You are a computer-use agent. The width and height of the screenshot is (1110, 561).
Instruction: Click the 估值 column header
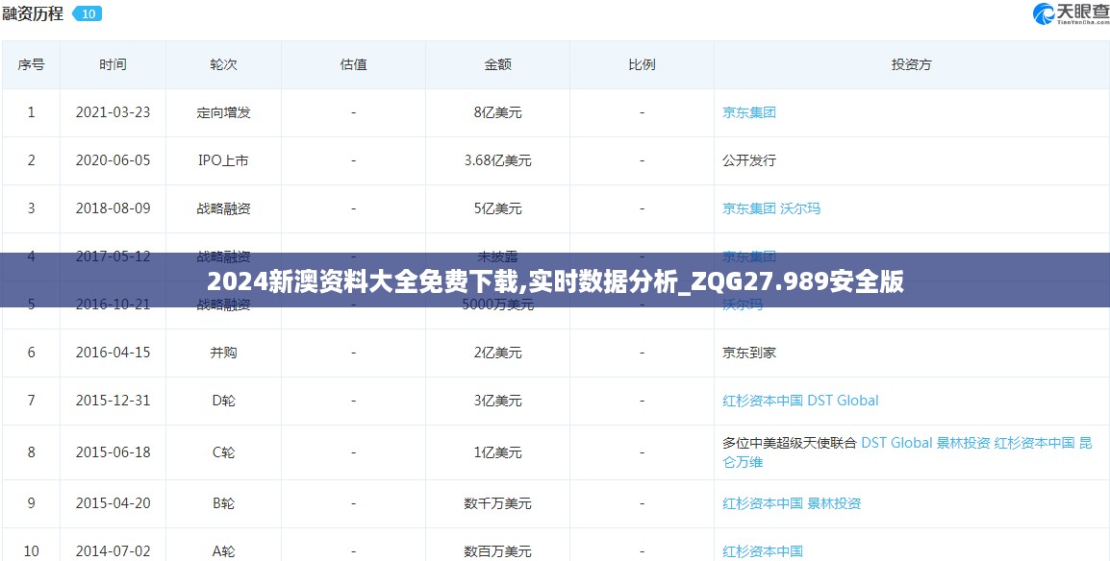click(x=353, y=64)
